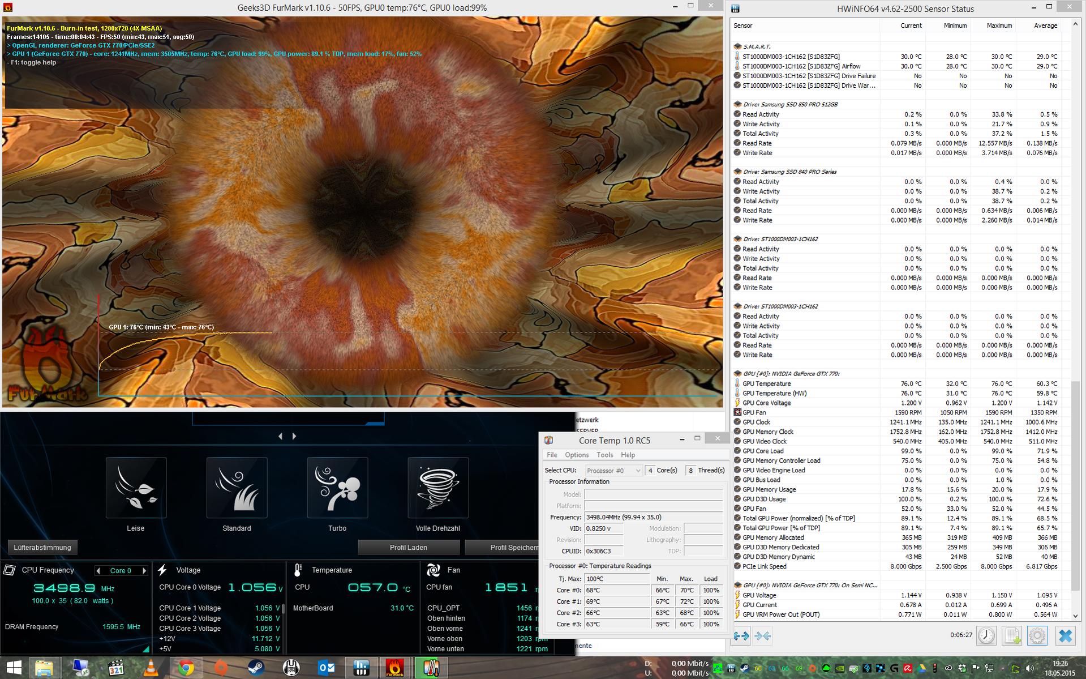The image size is (1086, 679).
Task: Click Google Drive tray icon
Action: pos(921,668)
